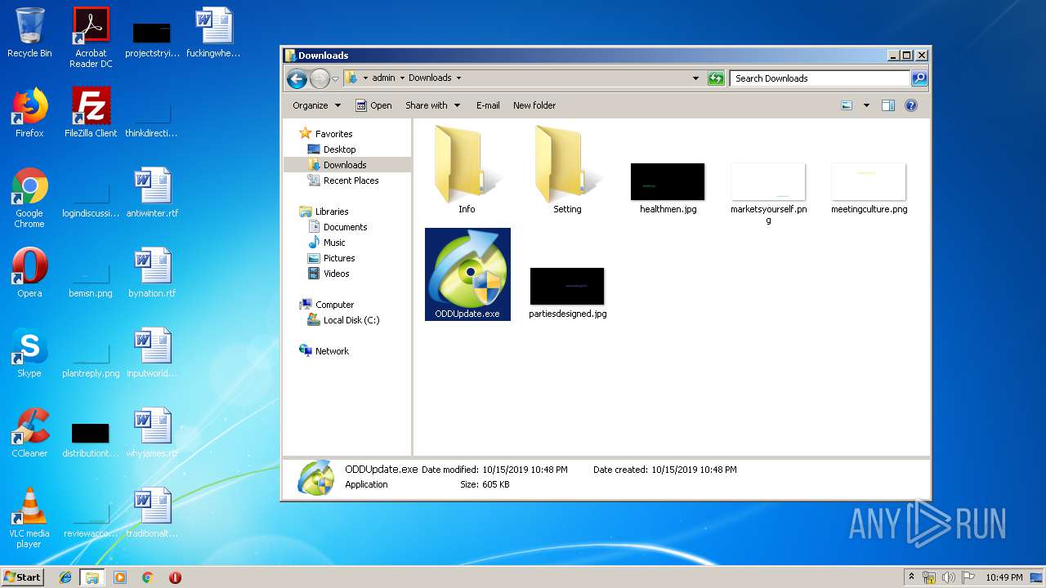Click the Start button
This screenshot has height=588, width=1046.
(x=23, y=577)
